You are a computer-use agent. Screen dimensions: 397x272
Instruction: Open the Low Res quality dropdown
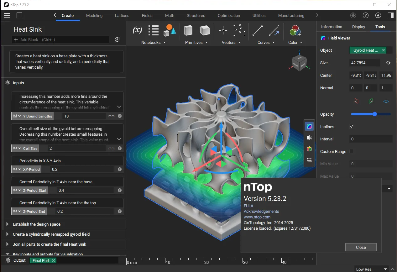372,269
